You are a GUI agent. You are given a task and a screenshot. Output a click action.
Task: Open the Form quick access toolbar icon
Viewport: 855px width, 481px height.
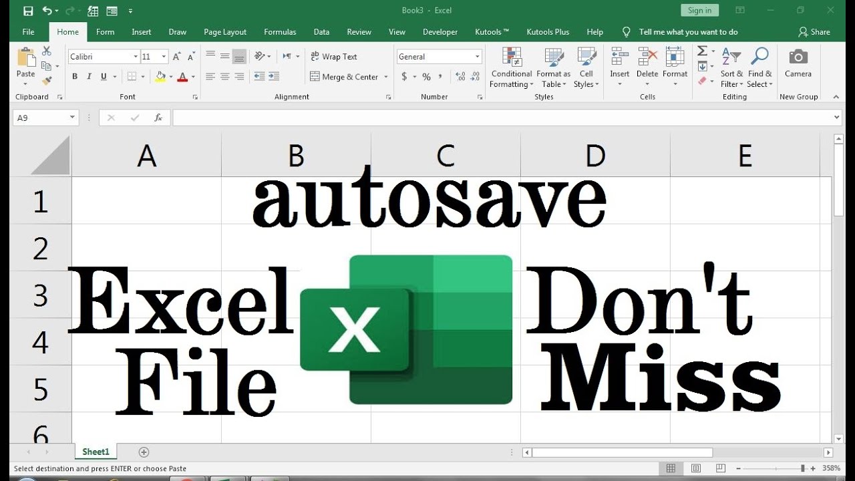[111, 11]
